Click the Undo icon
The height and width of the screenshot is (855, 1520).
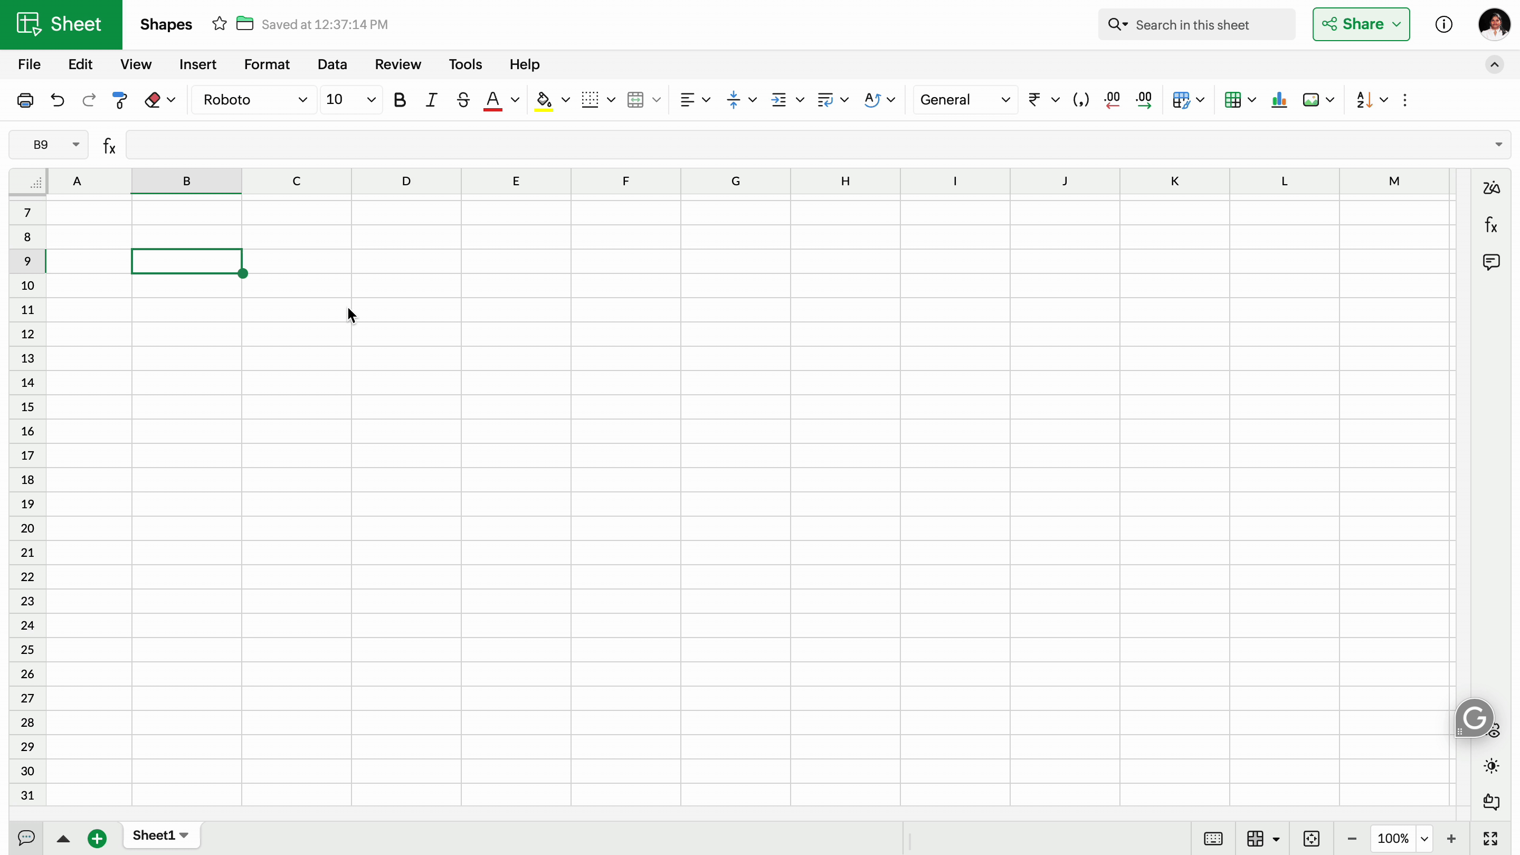point(57,100)
